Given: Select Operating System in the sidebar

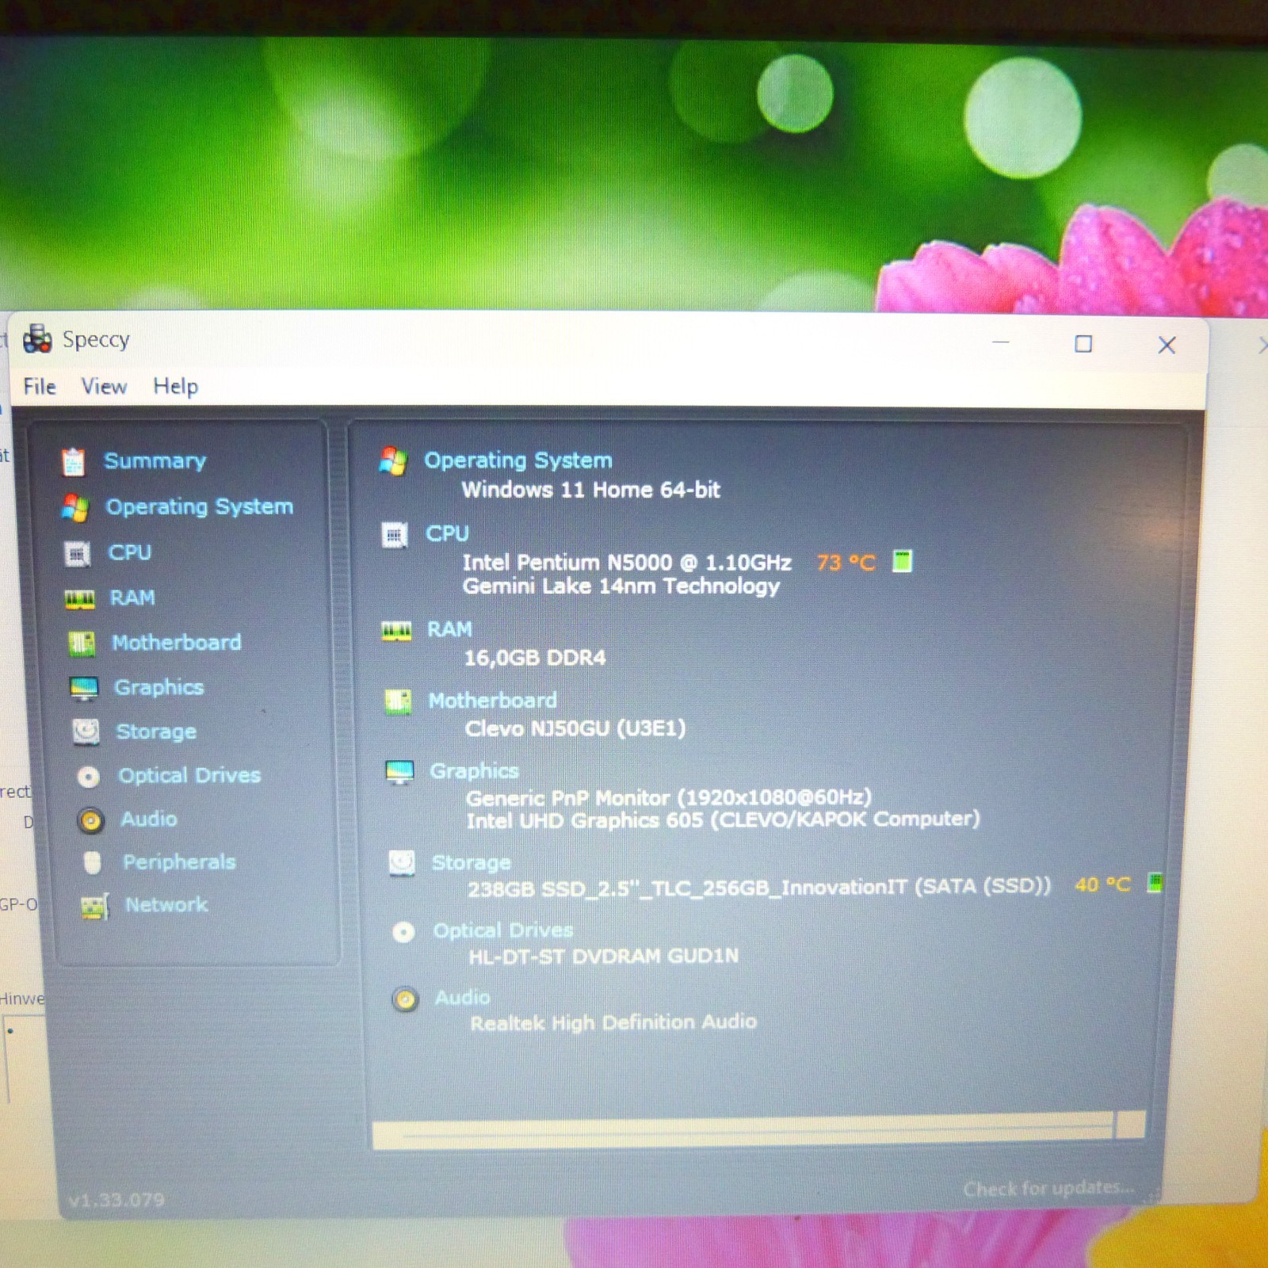Looking at the screenshot, I should click(200, 506).
